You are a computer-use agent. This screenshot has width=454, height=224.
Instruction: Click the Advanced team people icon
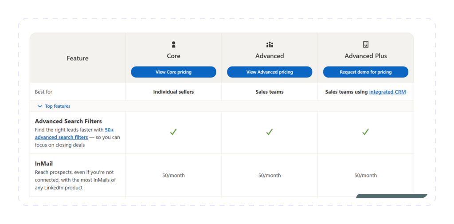(270, 45)
